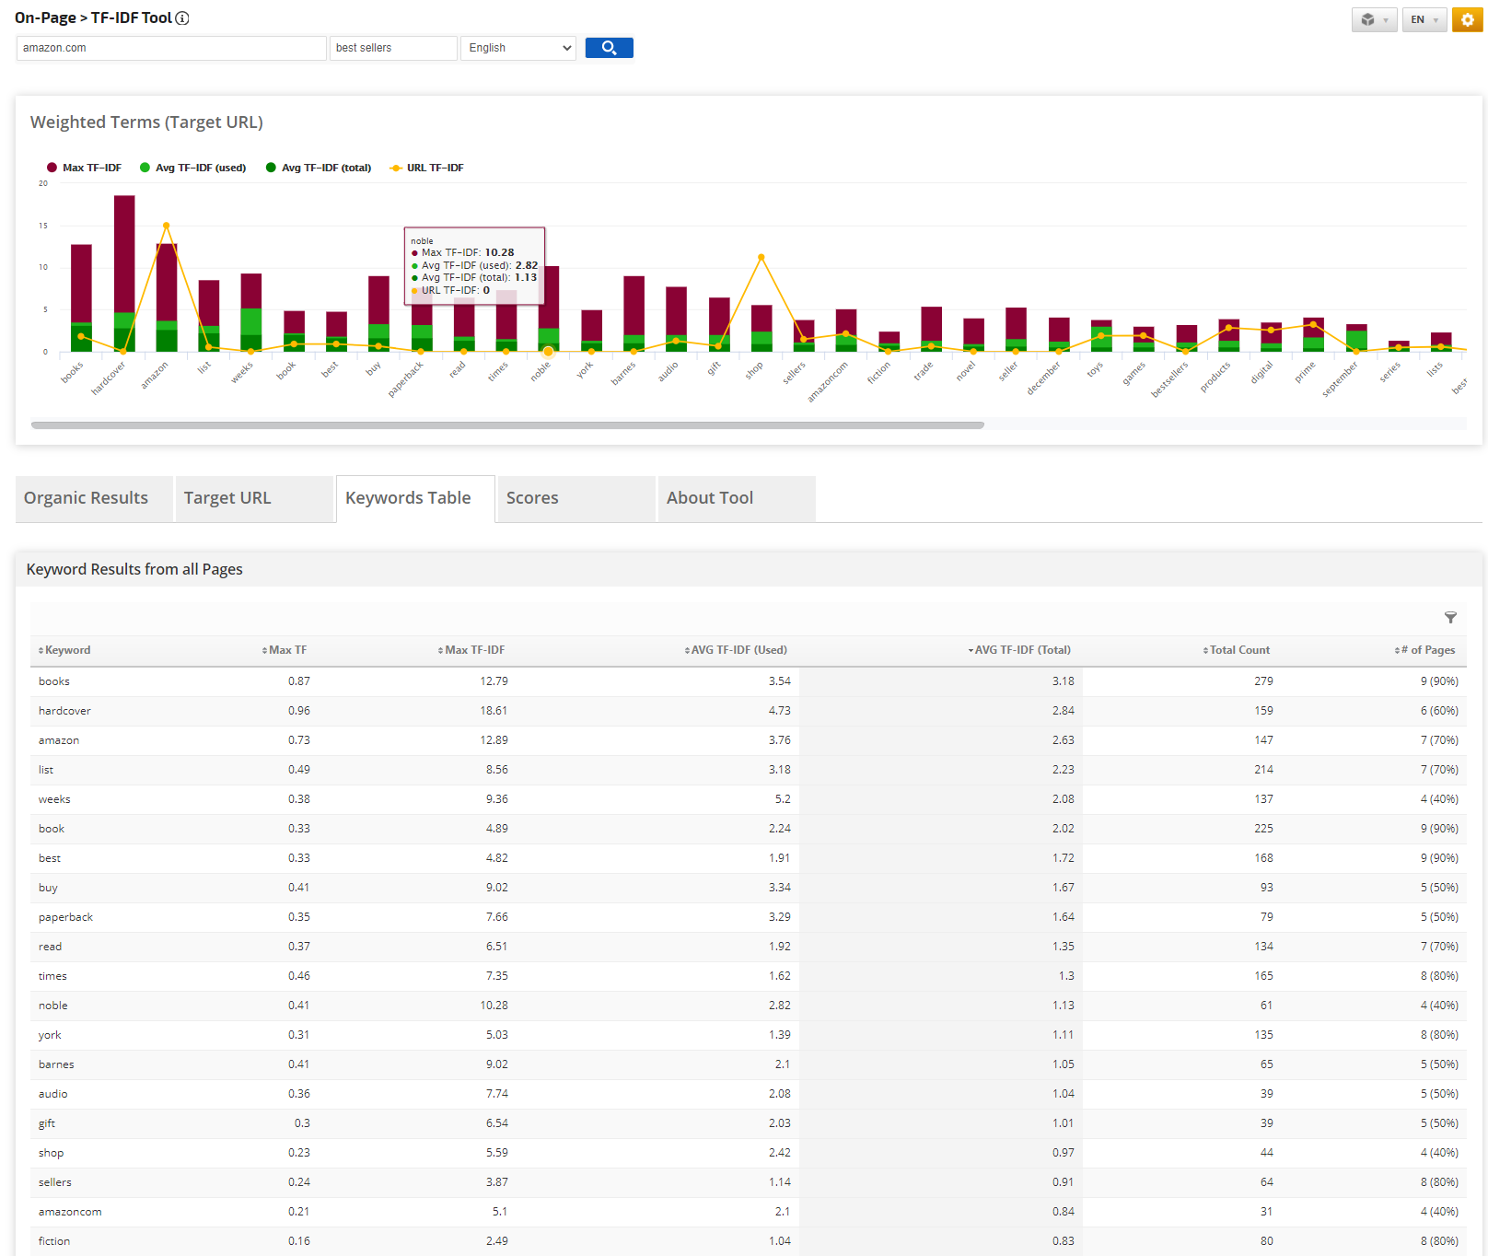Screen dimensions: 1488x1256
Task: Open the Scores tab
Action: [x=532, y=498]
